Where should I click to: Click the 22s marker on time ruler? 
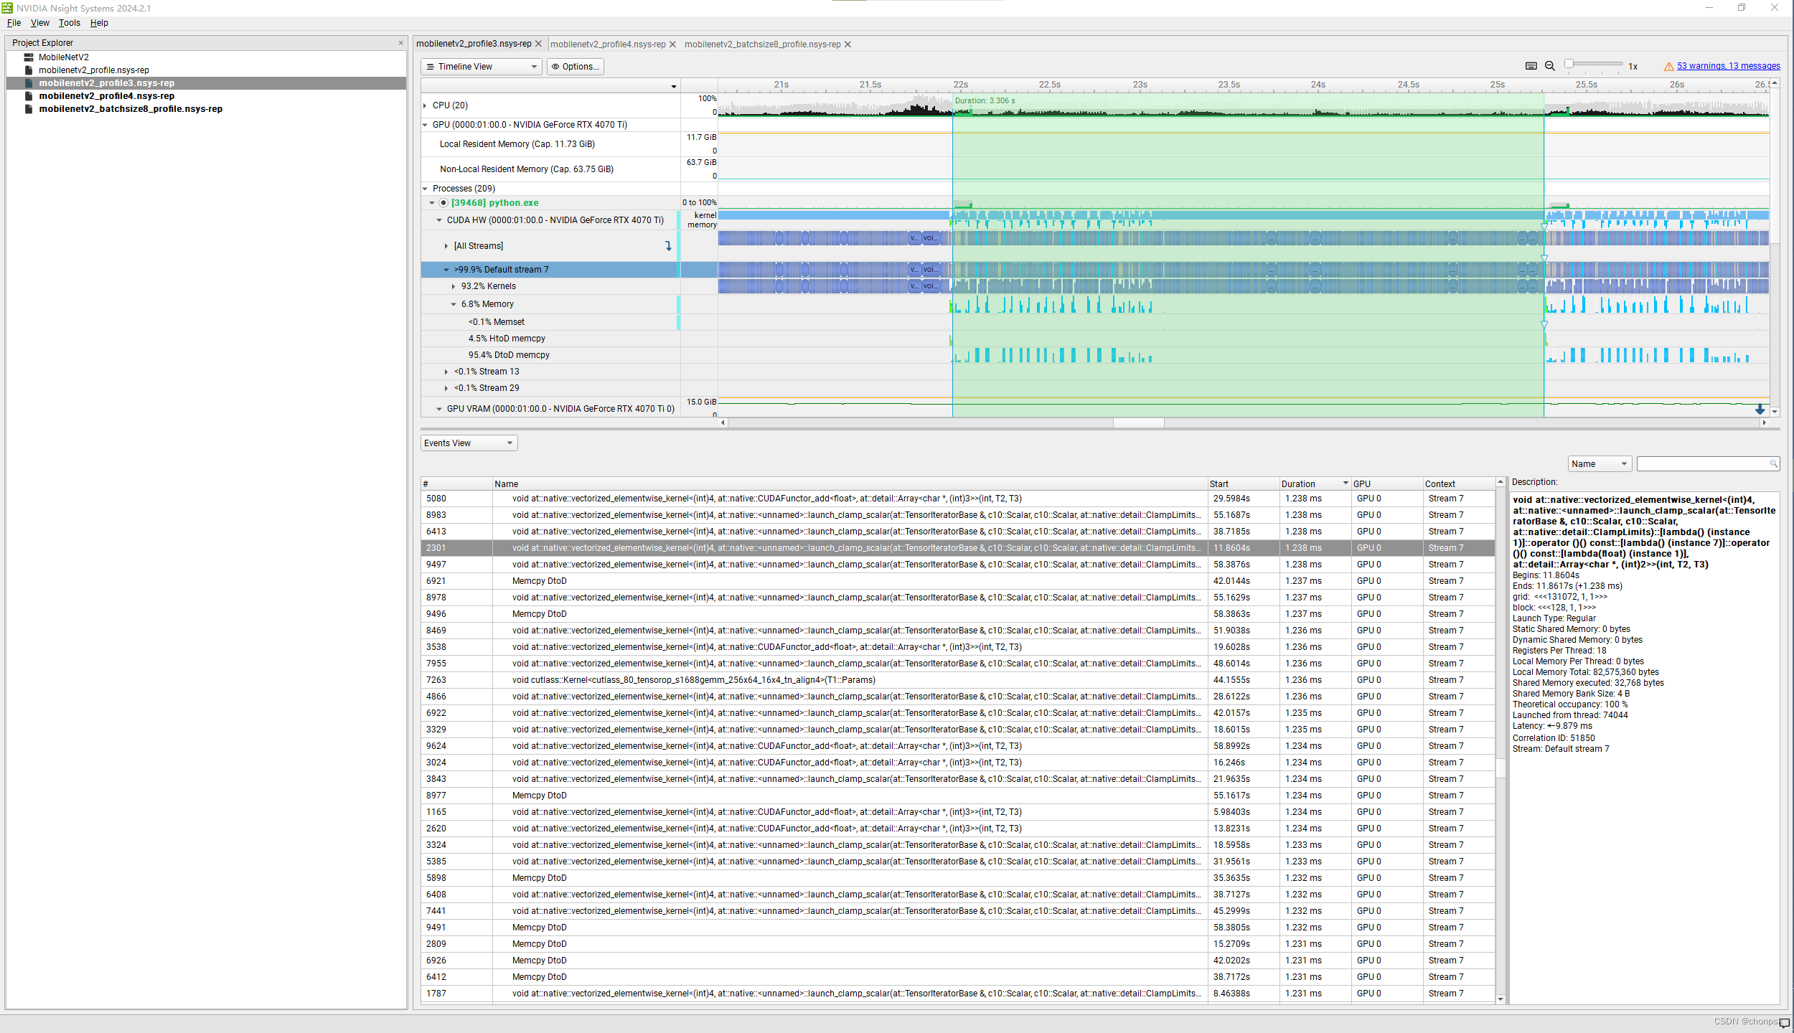pyautogui.click(x=960, y=85)
